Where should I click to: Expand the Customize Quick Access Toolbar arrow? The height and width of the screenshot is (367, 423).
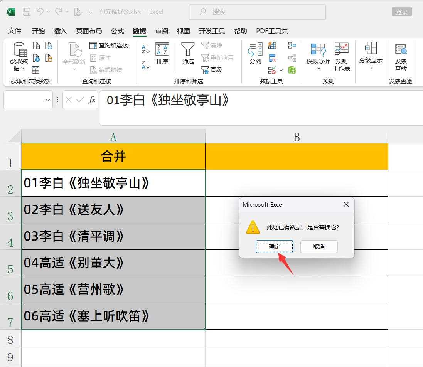tap(90, 12)
